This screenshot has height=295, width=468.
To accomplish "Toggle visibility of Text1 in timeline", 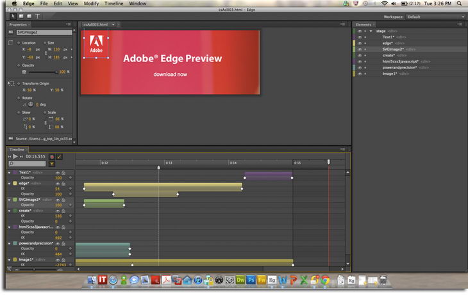I will click(58, 173).
